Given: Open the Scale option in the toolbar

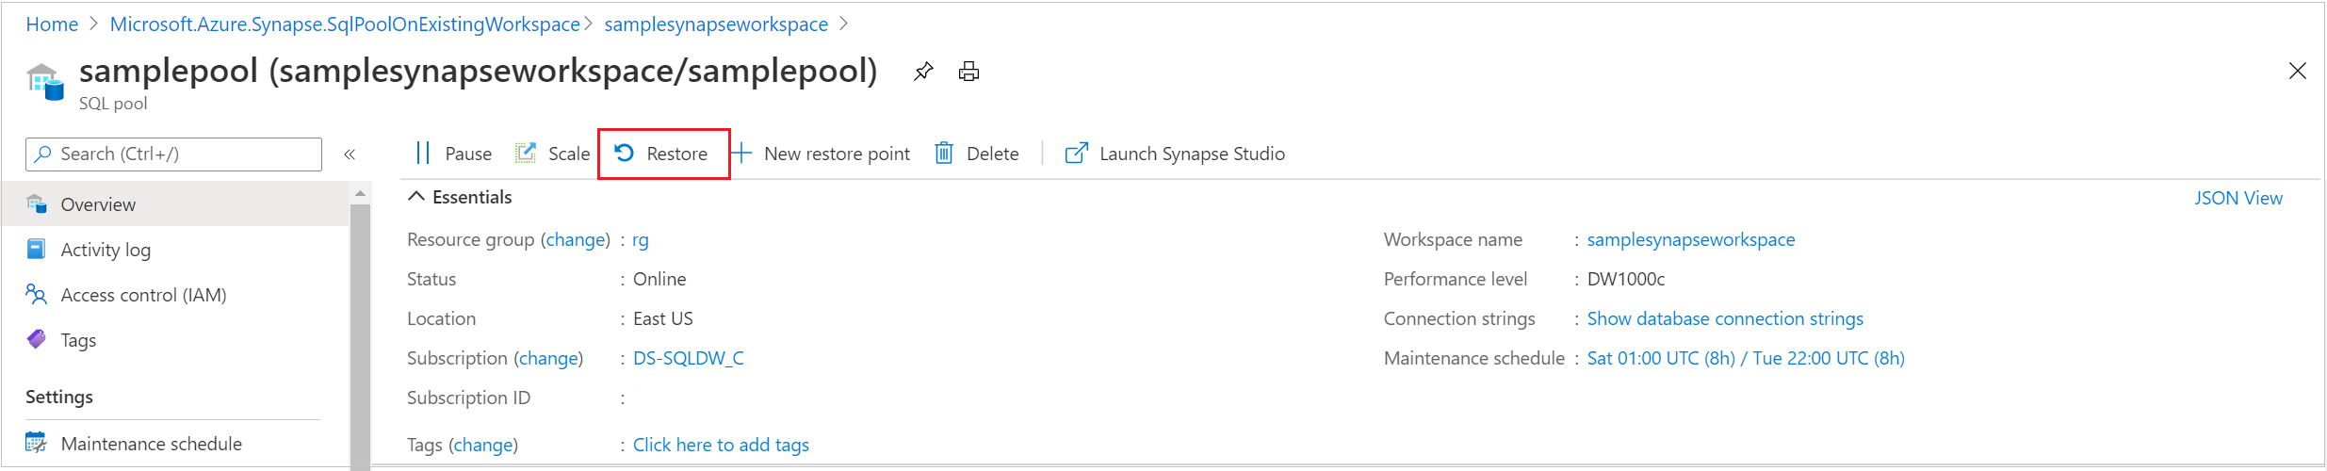Looking at the screenshot, I should (553, 154).
